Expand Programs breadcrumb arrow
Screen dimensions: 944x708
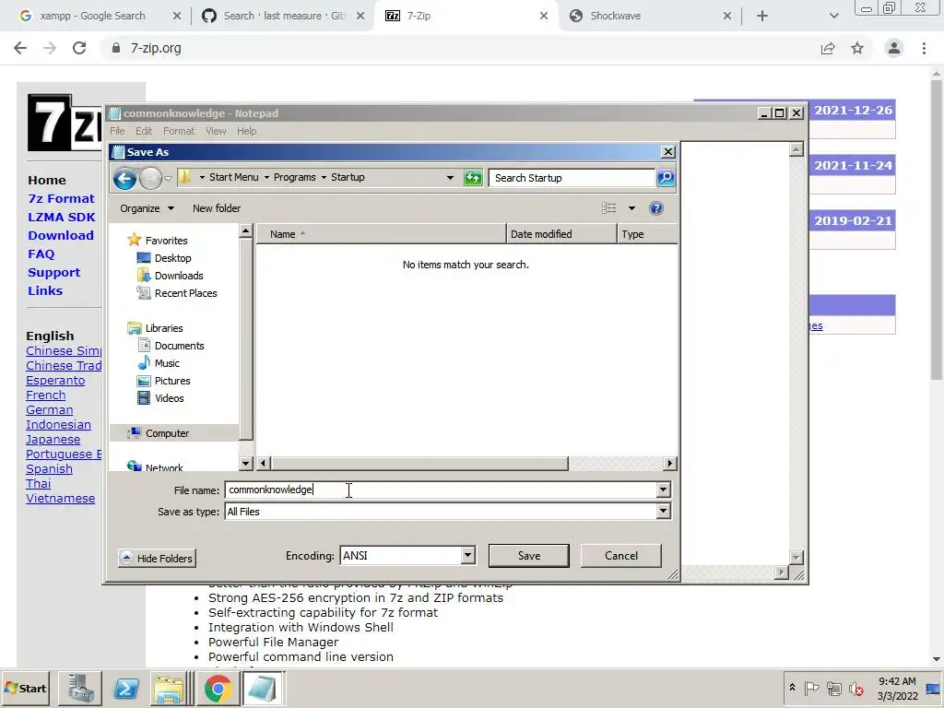[324, 178]
